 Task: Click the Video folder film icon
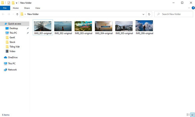[7, 51]
